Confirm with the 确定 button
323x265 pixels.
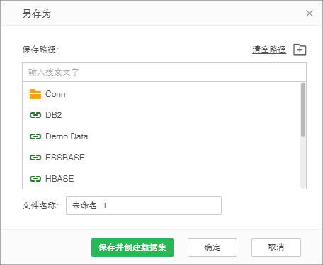pos(212,247)
